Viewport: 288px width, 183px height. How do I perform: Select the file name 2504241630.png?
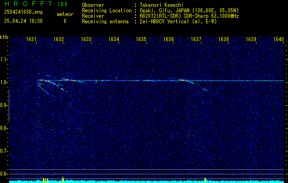click(23, 12)
